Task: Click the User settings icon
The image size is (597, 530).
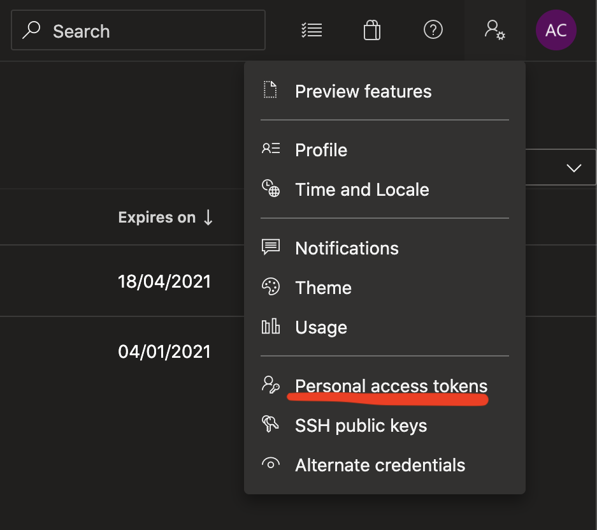Action: point(494,30)
